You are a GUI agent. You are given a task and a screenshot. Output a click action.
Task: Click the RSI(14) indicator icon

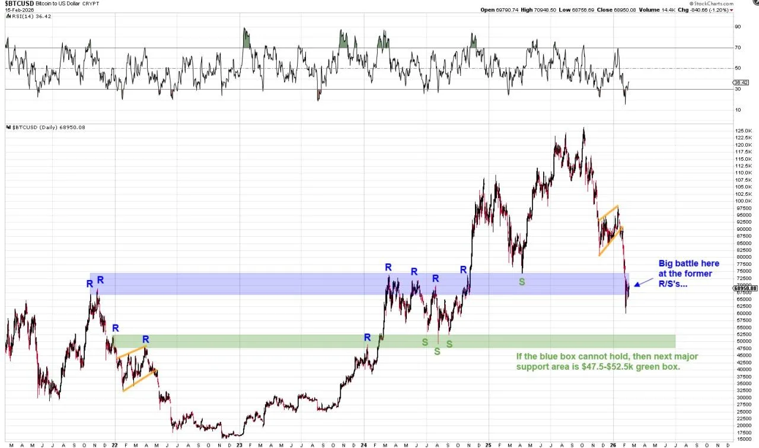[x=9, y=16]
